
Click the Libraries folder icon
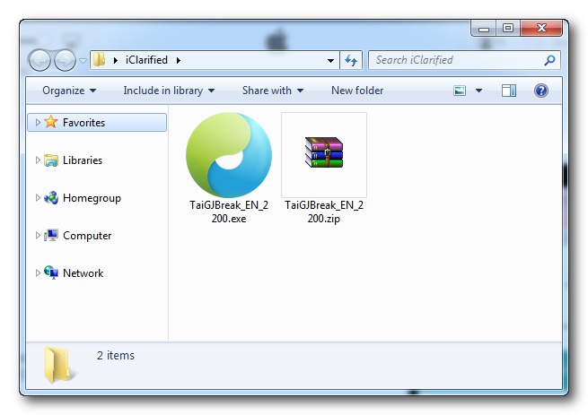tap(51, 160)
